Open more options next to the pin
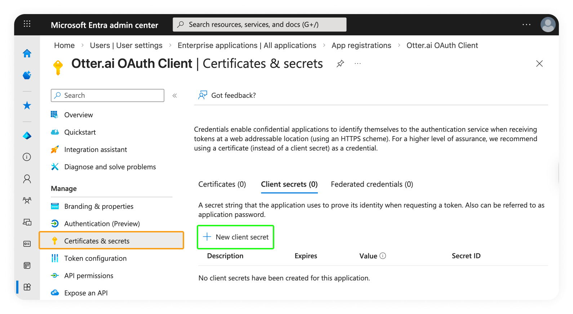Viewport: 573px width, 314px height. pyautogui.click(x=357, y=64)
